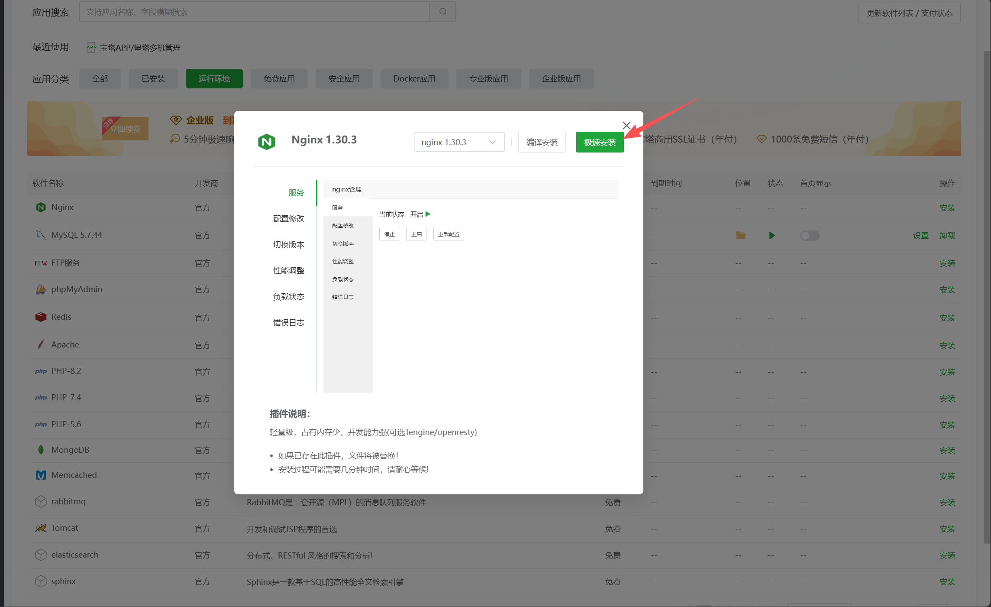Click the FTP服务 row icon
The width and height of the screenshot is (991, 607).
pyautogui.click(x=41, y=263)
